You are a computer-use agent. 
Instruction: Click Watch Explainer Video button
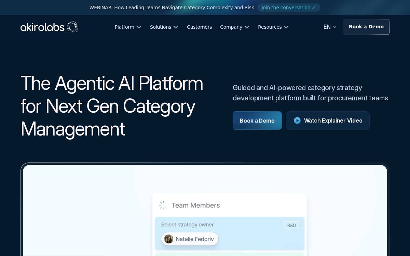point(328,120)
